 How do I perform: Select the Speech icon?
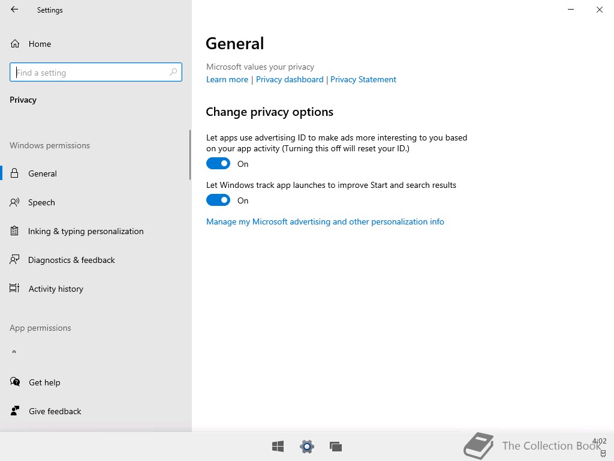[x=14, y=202]
